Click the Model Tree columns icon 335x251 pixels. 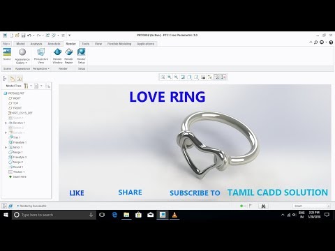coord(48,86)
